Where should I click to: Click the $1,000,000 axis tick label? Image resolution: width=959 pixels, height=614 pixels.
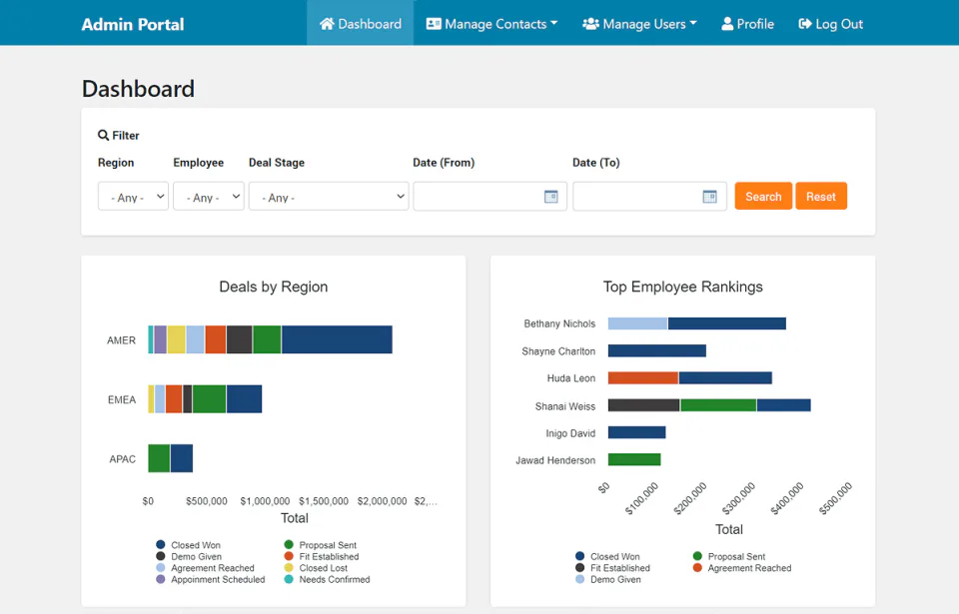265,501
